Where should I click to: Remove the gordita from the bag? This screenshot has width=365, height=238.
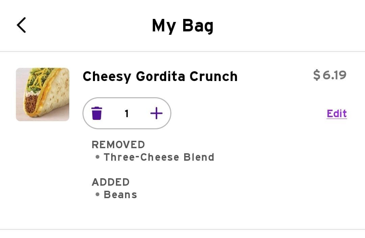pyautogui.click(x=97, y=113)
